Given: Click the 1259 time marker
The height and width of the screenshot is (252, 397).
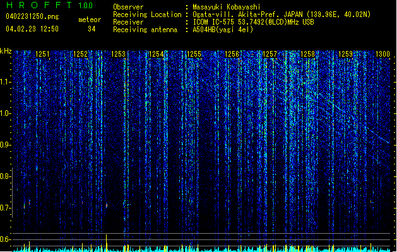Looking at the screenshot, I should pyautogui.click(x=346, y=54).
